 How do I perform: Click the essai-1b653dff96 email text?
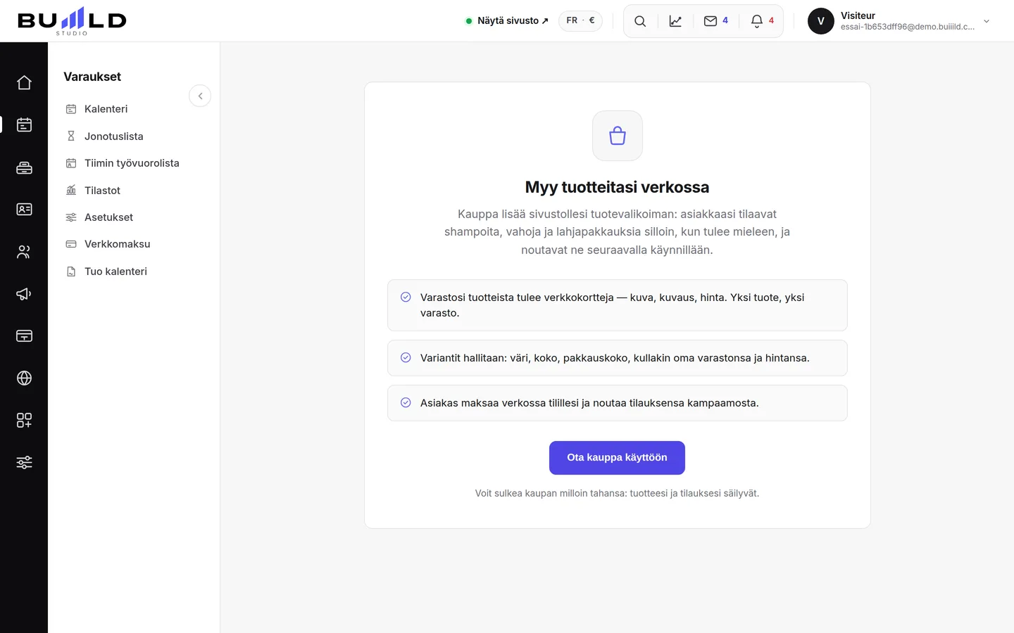(908, 27)
